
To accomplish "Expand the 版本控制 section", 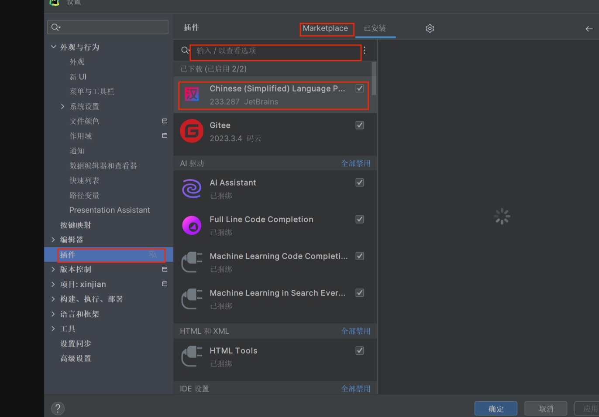I will [x=53, y=269].
